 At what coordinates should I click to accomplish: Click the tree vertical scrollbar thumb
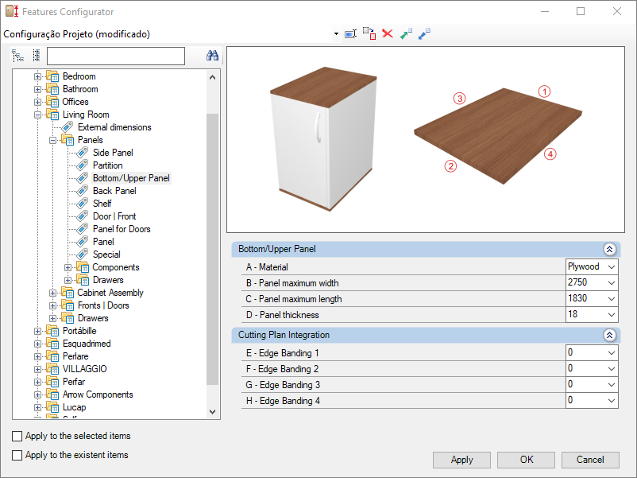click(213, 249)
